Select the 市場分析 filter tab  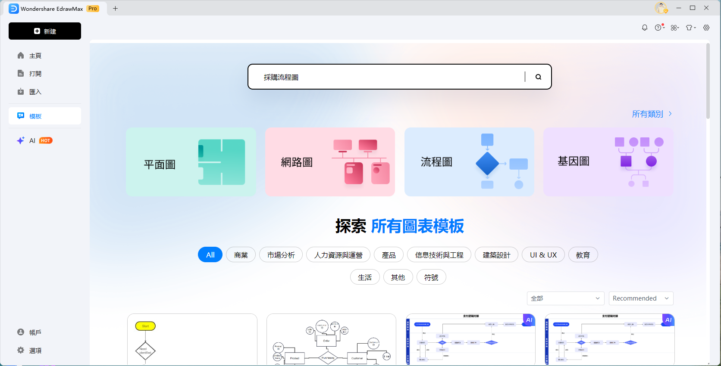click(x=281, y=254)
